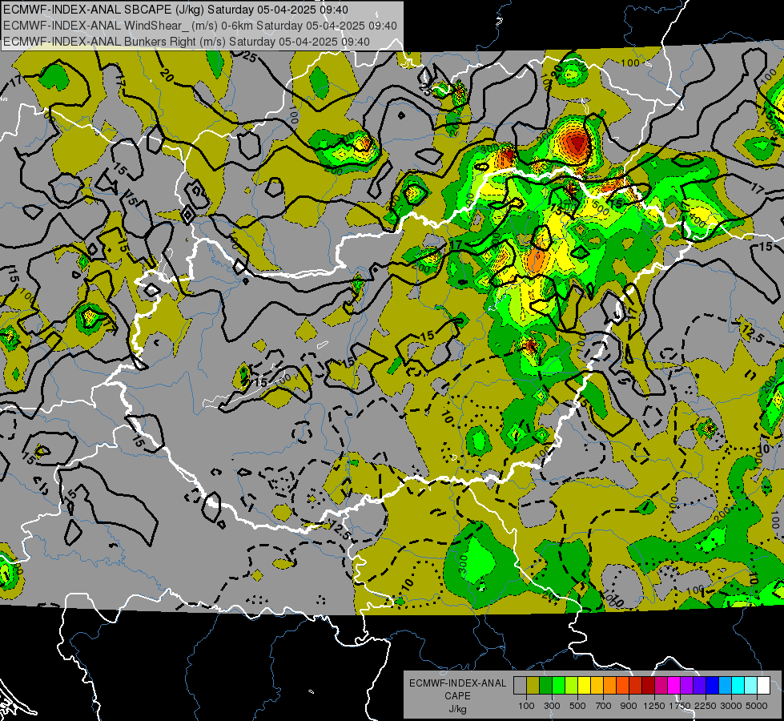Image resolution: width=784 pixels, height=721 pixels.
Task: Select the sky blue legend swatch
Action: (726, 685)
